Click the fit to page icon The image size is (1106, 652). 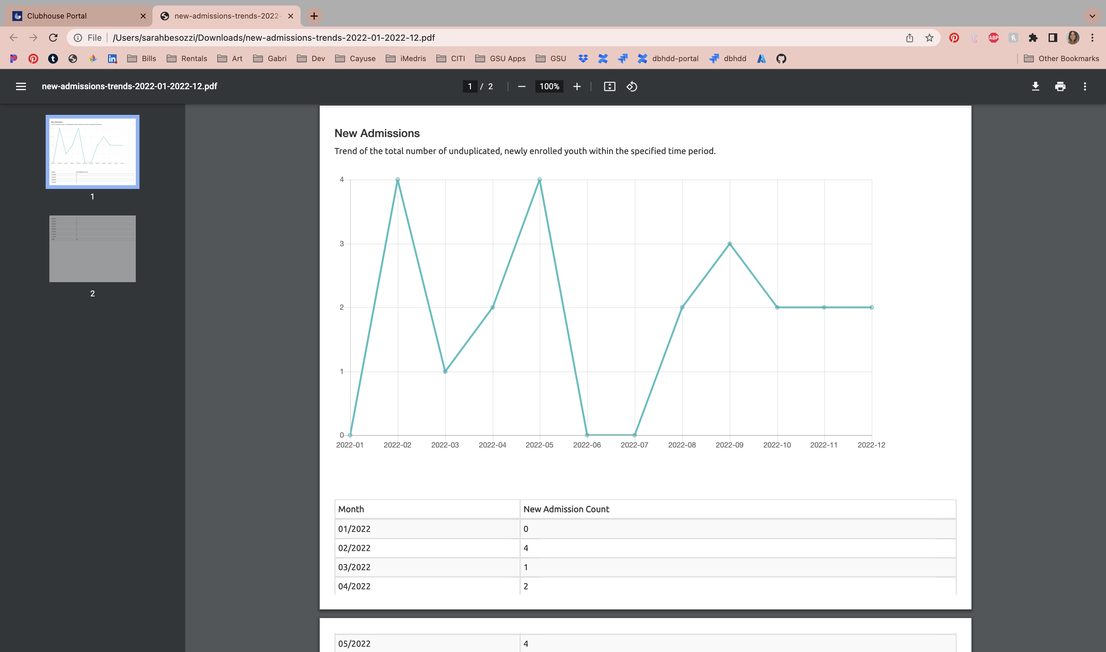pyautogui.click(x=609, y=86)
